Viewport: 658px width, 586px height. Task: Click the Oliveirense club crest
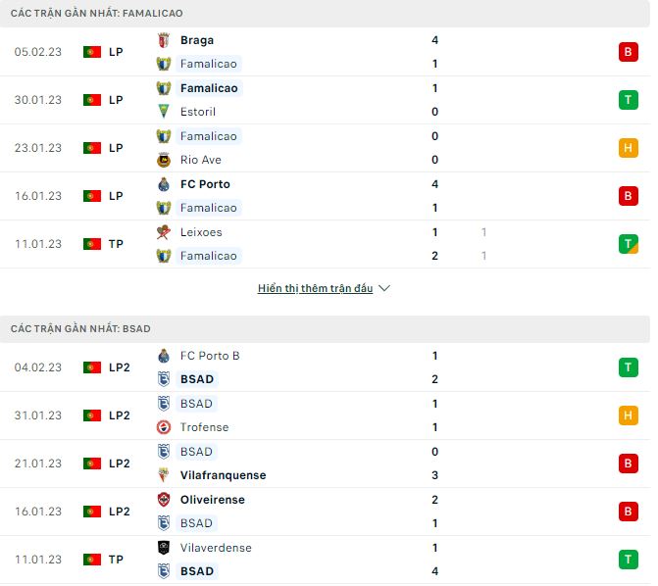click(164, 500)
